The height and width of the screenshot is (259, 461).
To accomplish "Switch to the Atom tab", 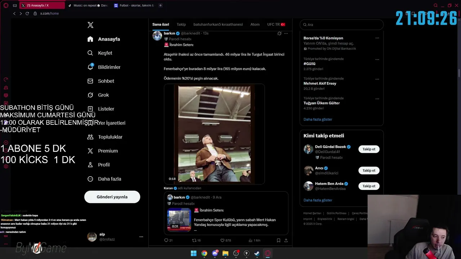I will (255, 24).
